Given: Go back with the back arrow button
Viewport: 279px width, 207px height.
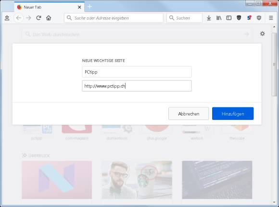Looking at the screenshot, I should (19, 18).
